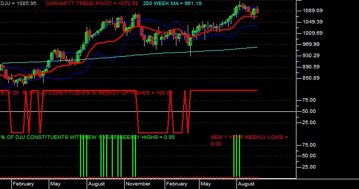Click the second May date marker
The image size is (359, 189).
tap(206, 184)
